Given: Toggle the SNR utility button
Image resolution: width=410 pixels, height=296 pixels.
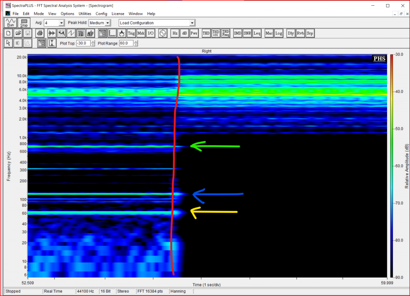Looking at the screenshot, I should (247, 33).
